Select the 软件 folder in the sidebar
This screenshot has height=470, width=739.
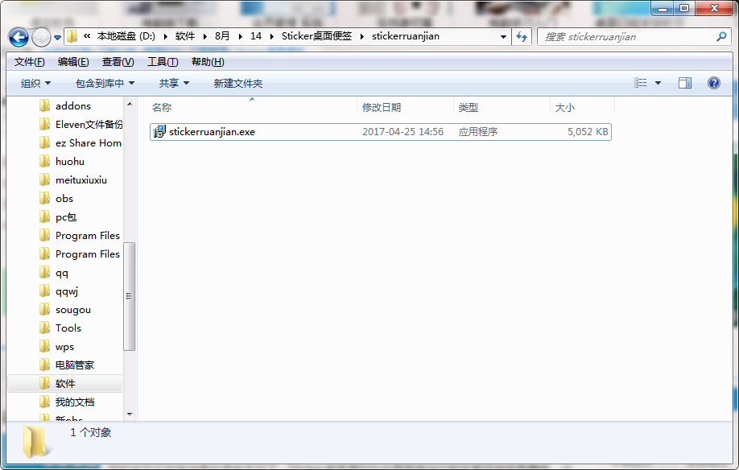(67, 383)
